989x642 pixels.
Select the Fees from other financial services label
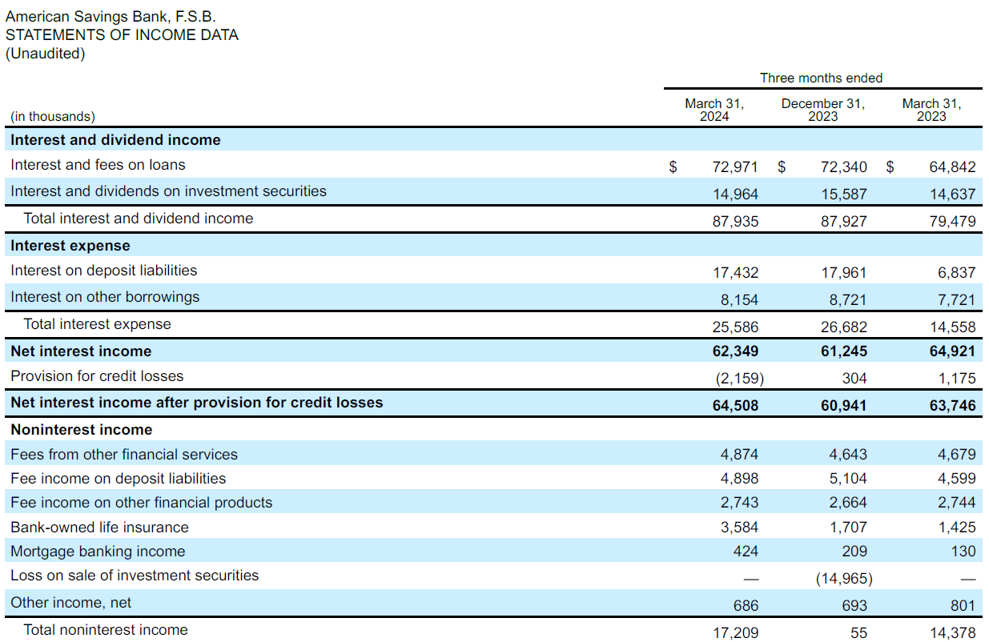tap(124, 455)
